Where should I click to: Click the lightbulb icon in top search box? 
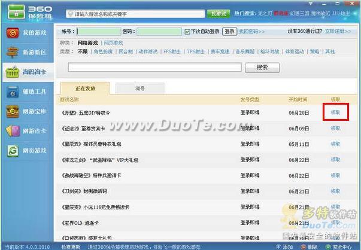(71, 14)
